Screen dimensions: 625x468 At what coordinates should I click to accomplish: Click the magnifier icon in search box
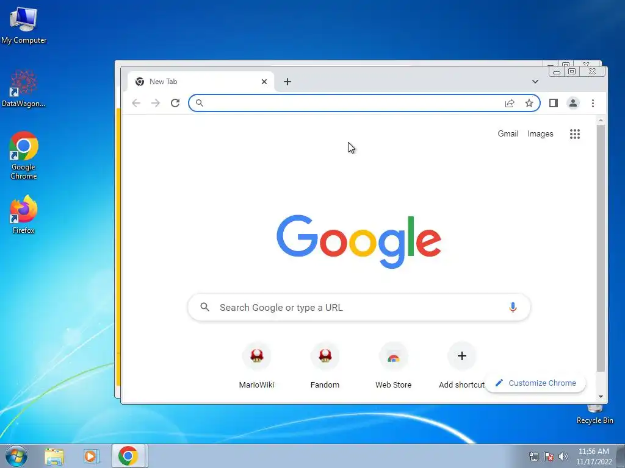(x=205, y=307)
